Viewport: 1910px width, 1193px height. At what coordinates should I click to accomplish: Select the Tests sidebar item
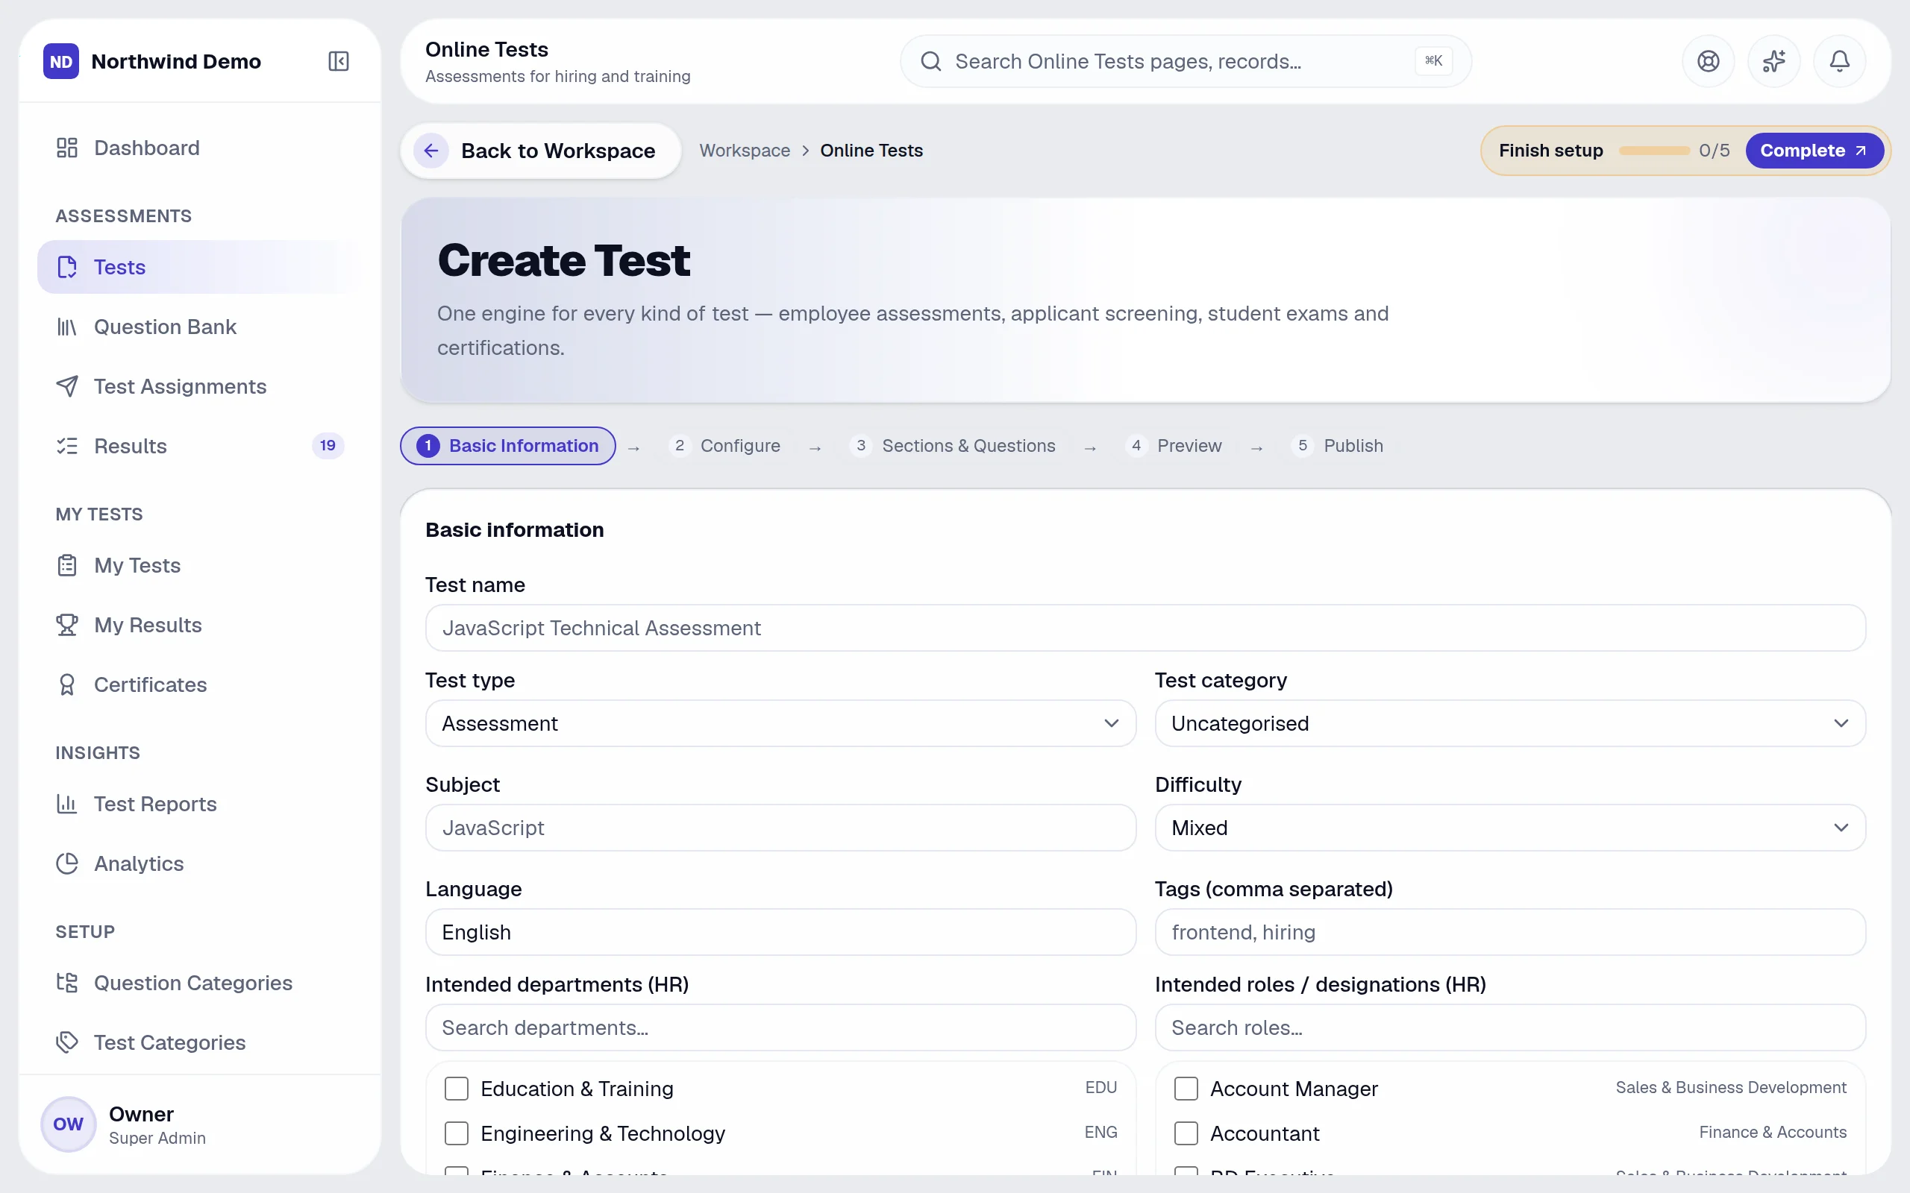tap(200, 267)
